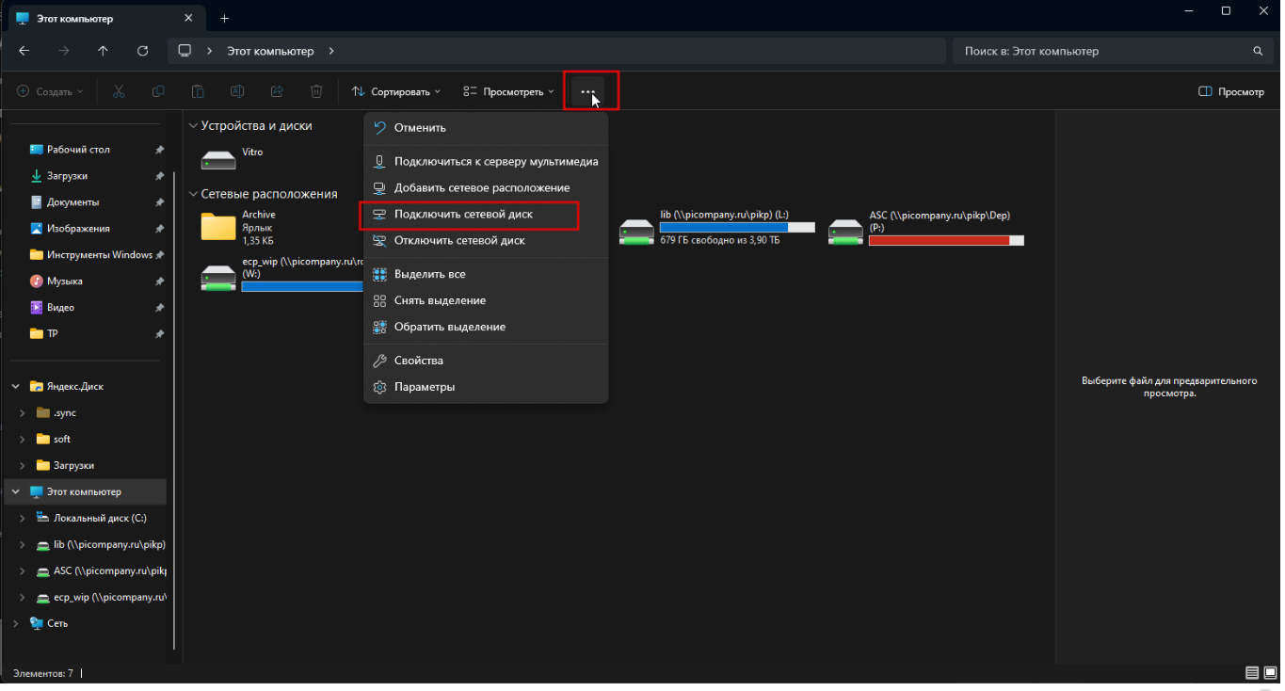Click the Back navigation arrow
The image size is (1285, 691).
click(24, 51)
